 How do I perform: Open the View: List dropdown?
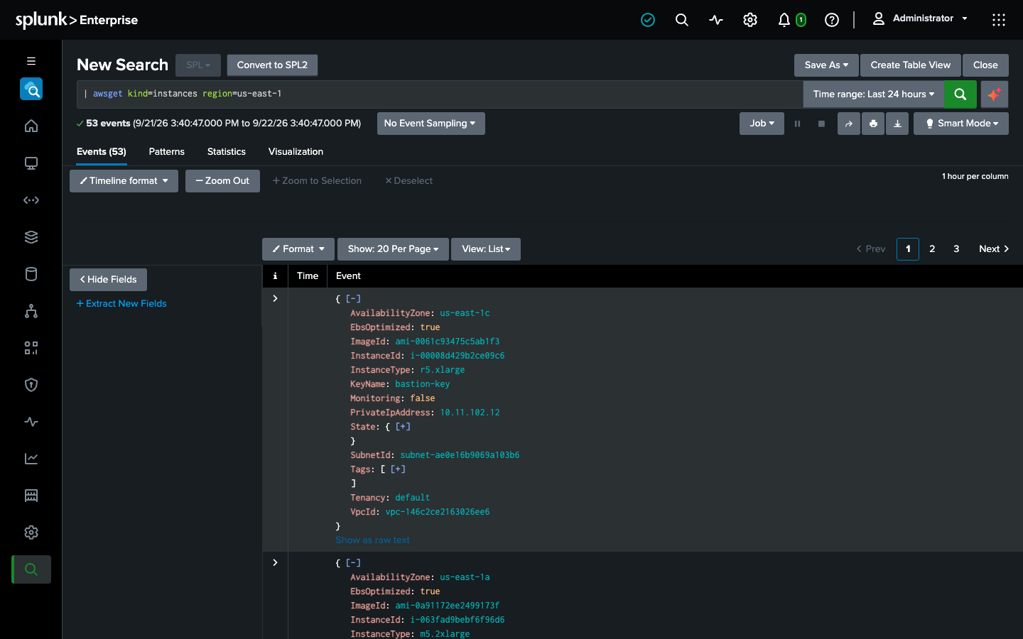pos(486,249)
